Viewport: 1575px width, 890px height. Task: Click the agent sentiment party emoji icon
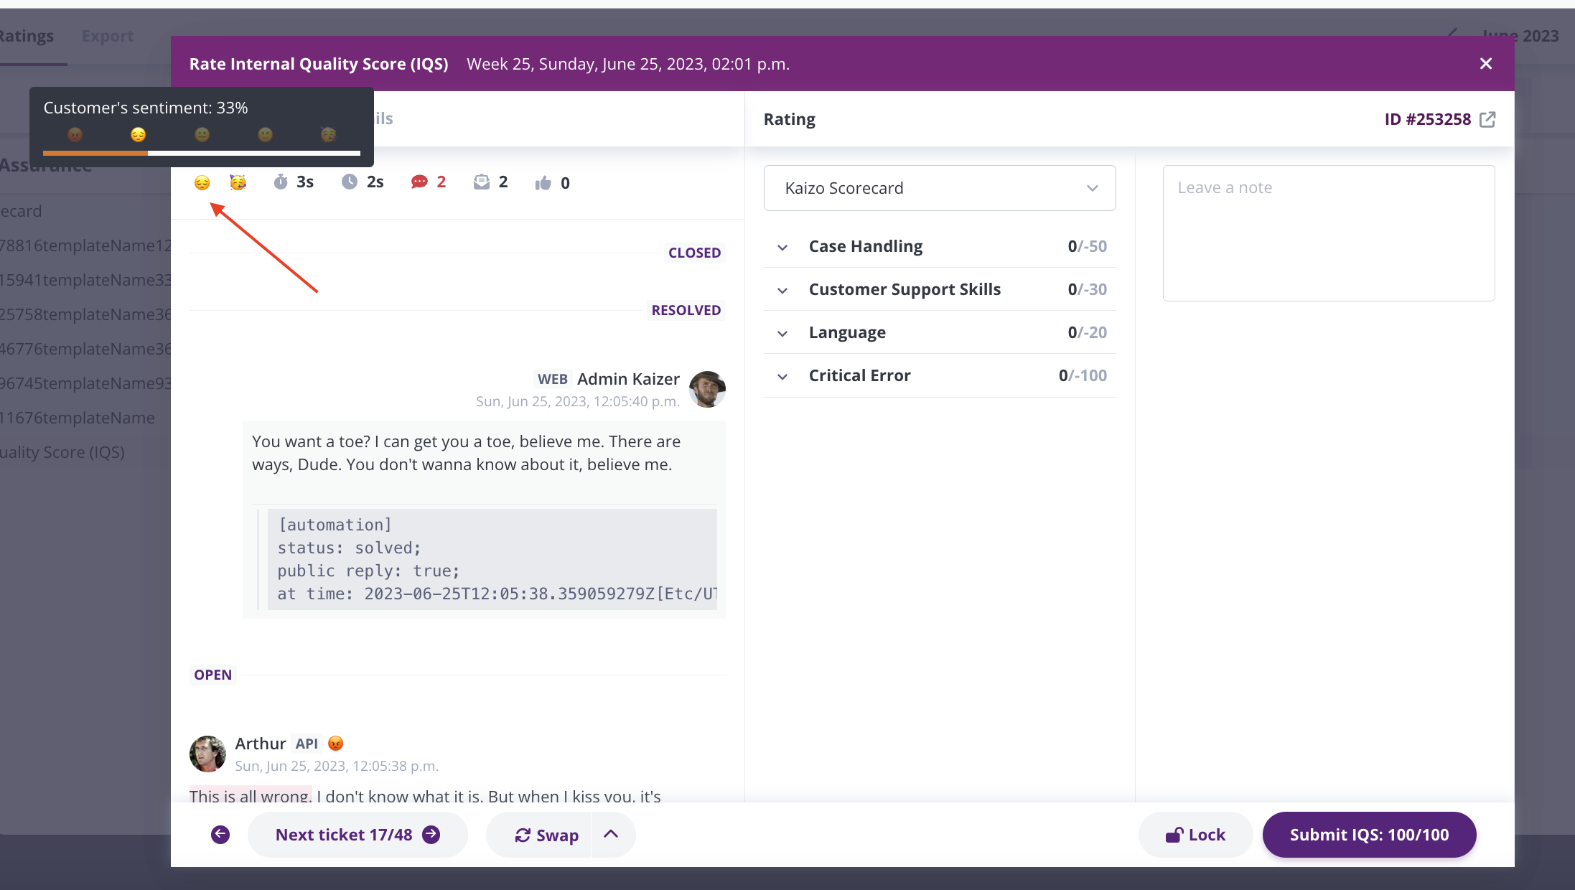pyautogui.click(x=238, y=182)
